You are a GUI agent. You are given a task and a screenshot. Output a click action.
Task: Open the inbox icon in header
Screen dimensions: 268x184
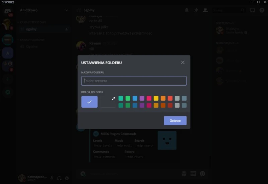(253, 10)
